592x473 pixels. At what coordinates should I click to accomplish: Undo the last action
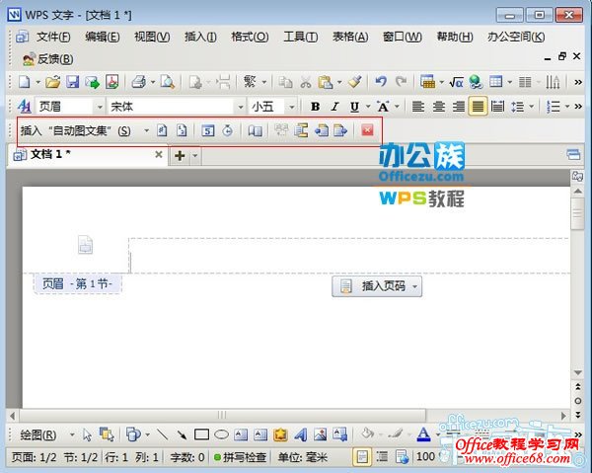click(x=381, y=82)
